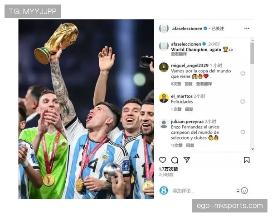This screenshot has height=217, width=272.
Task: Click the scroll-down arrow of comments list
Action: click(x=253, y=149)
